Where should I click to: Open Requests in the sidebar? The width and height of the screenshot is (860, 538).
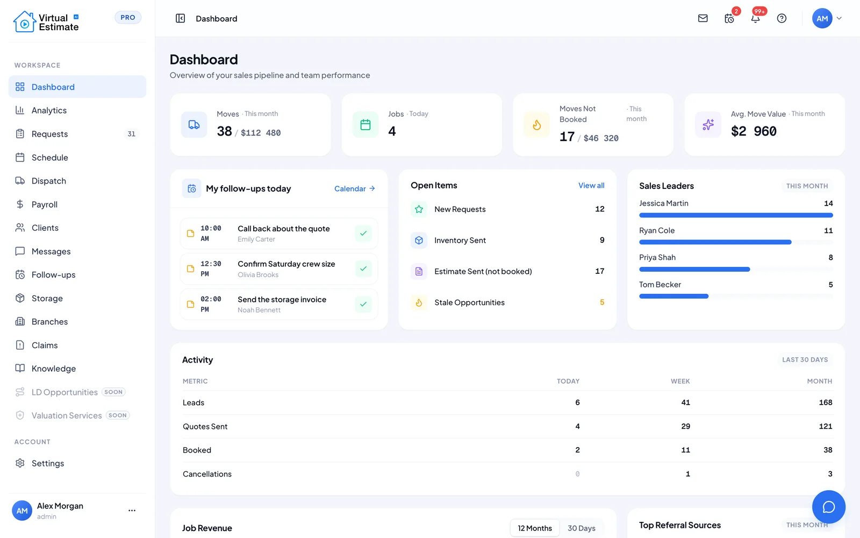pyautogui.click(x=77, y=134)
